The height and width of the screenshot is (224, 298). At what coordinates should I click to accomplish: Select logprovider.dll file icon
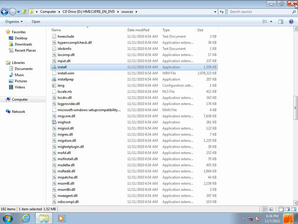pos(54,104)
